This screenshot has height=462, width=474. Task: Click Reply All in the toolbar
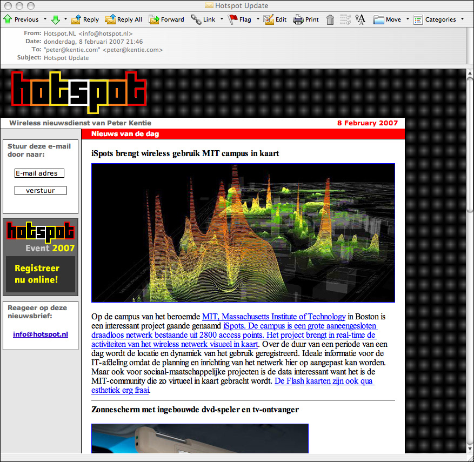pyautogui.click(x=123, y=19)
